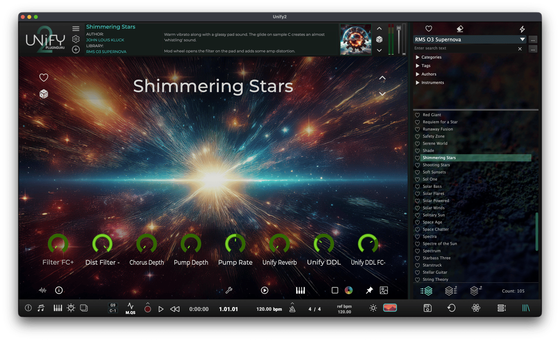This screenshot has width=560, height=341.
Task: Toggle the favorite heart for Solar Flares
Action: [x=417, y=194]
